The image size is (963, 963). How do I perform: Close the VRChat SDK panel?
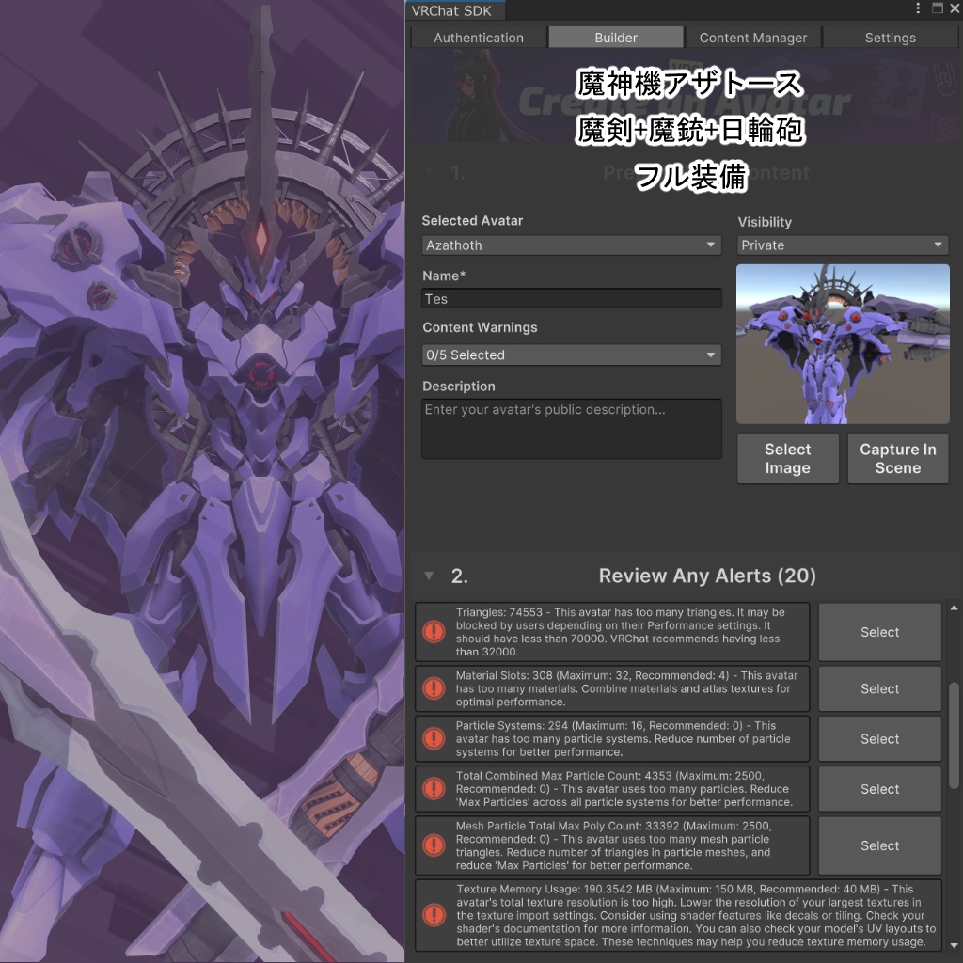pyautogui.click(x=955, y=8)
